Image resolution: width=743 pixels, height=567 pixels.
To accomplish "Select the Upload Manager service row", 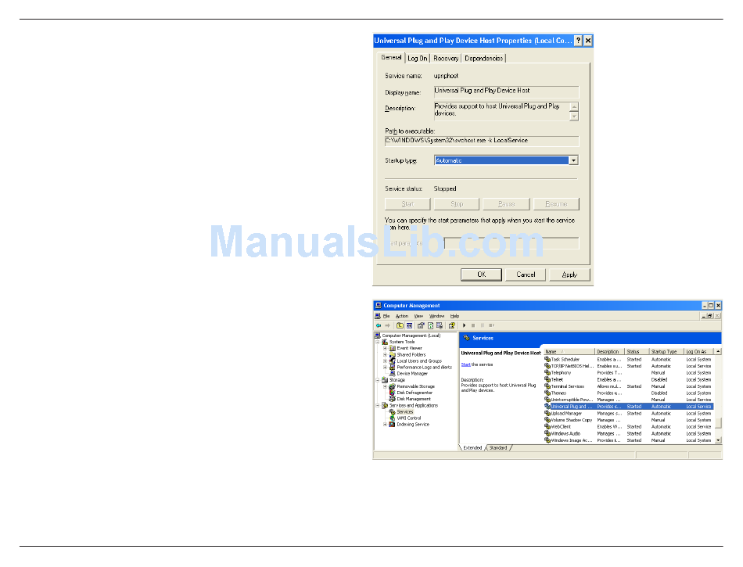I will coord(629,414).
